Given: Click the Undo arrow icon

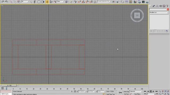Looking at the screenshot, I should pos(3,2).
